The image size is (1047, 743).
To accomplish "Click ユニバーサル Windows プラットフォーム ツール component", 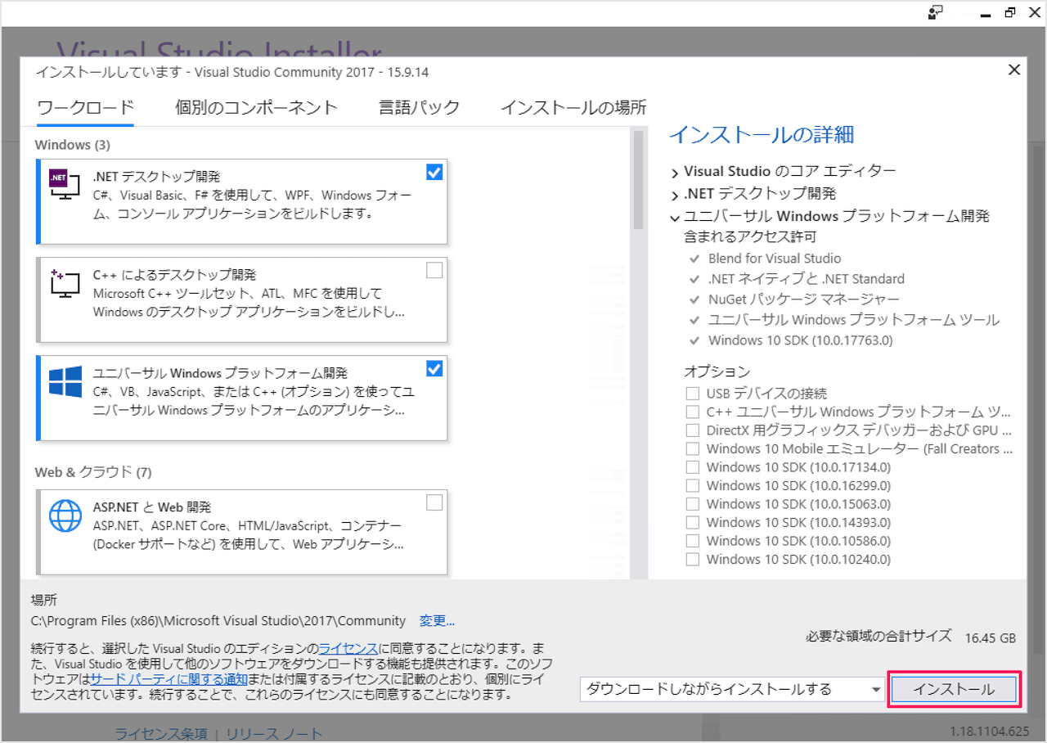I will point(854,320).
